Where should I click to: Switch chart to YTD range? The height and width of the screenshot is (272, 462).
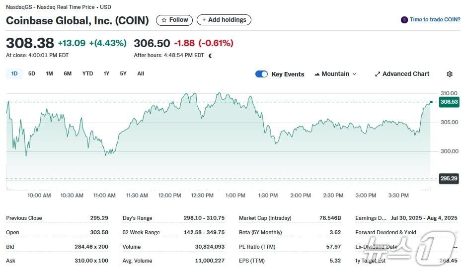tap(87, 73)
